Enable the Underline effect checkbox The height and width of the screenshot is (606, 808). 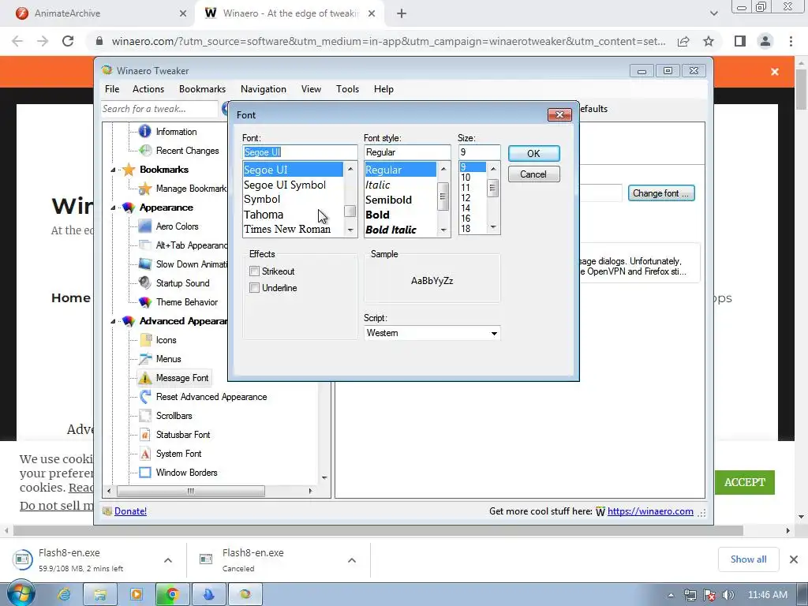(254, 287)
